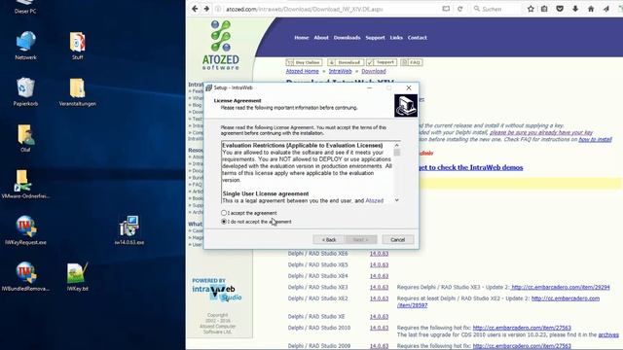Open site information icon beside the URL
The width and height of the screenshot is (623, 350).
pos(218,9)
